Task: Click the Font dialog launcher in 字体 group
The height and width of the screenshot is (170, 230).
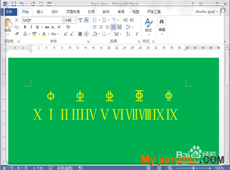Action: pyautogui.click(x=88, y=41)
